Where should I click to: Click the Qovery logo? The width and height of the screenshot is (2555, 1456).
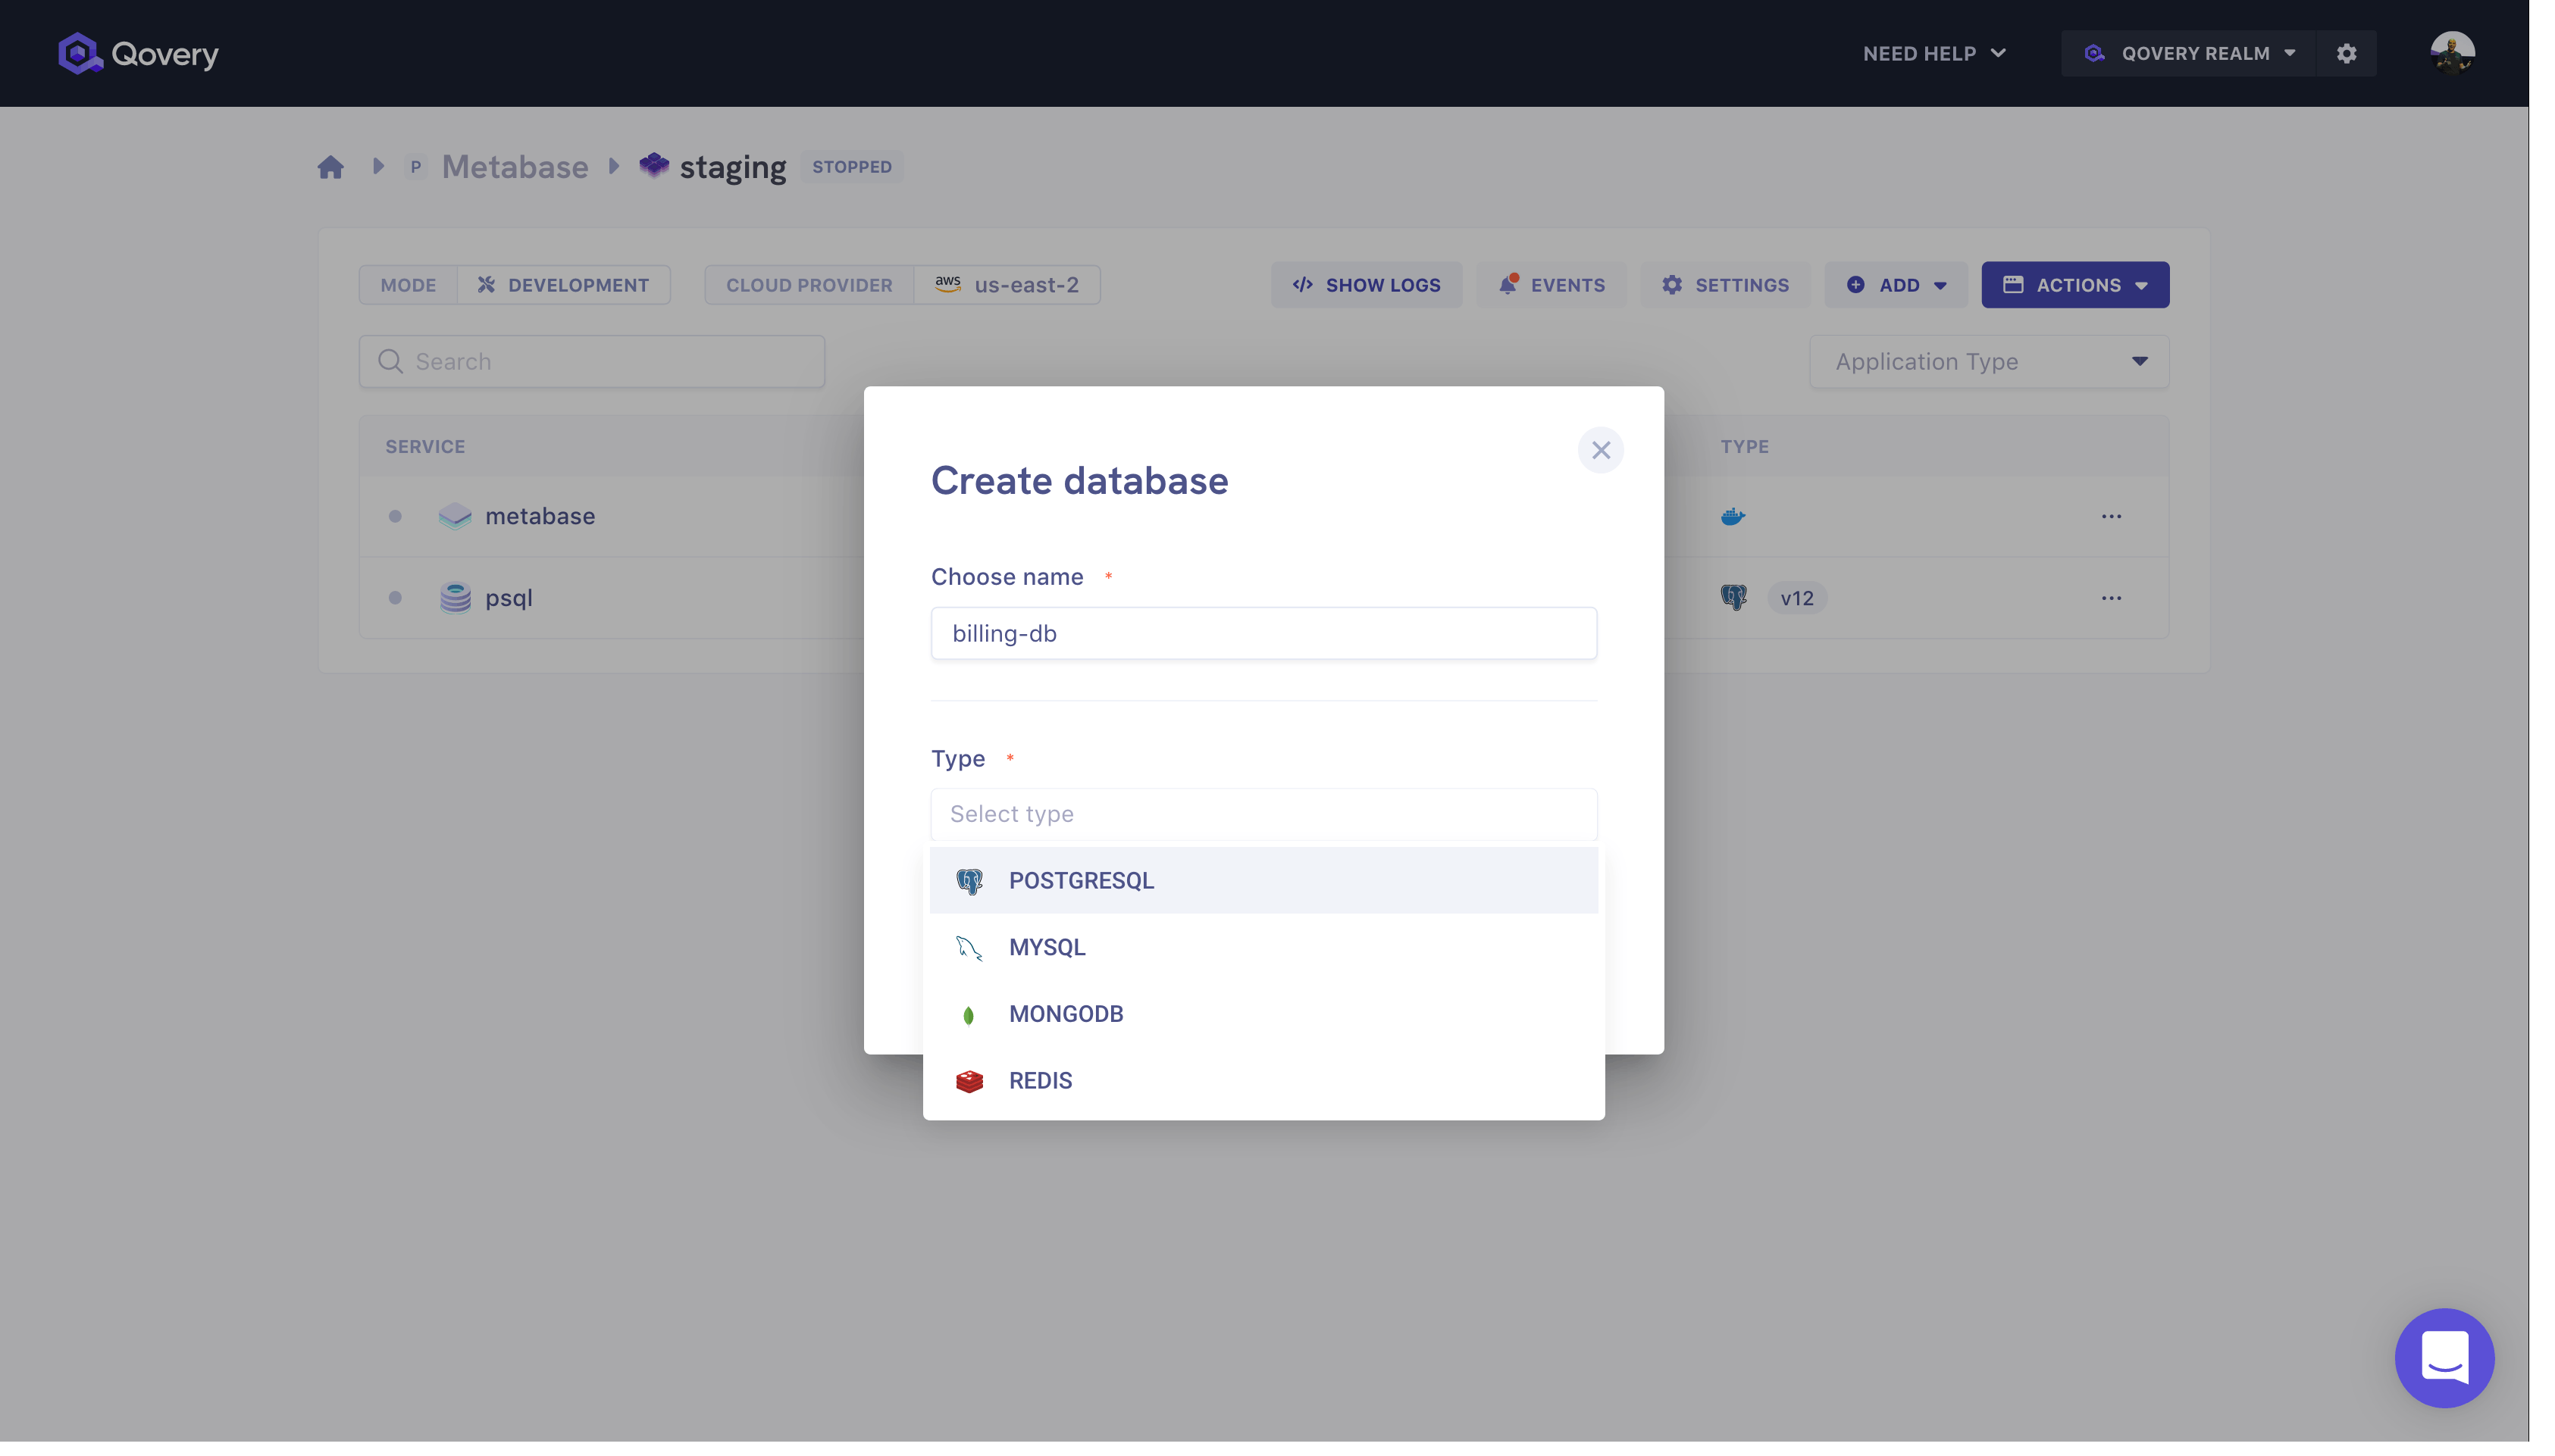(x=138, y=53)
